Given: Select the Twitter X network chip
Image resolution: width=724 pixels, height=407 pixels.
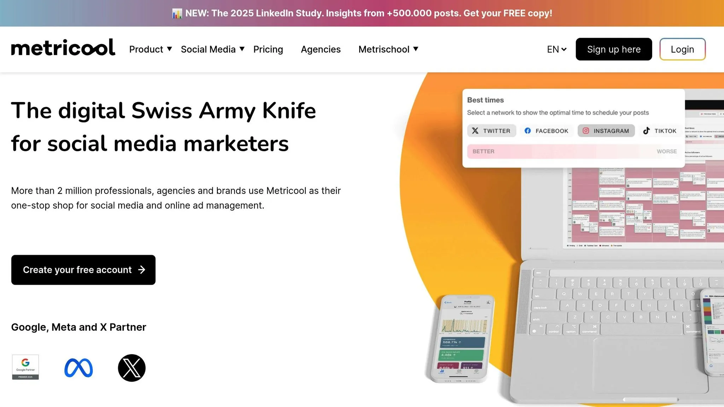Looking at the screenshot, I should (x=491, y=131).
